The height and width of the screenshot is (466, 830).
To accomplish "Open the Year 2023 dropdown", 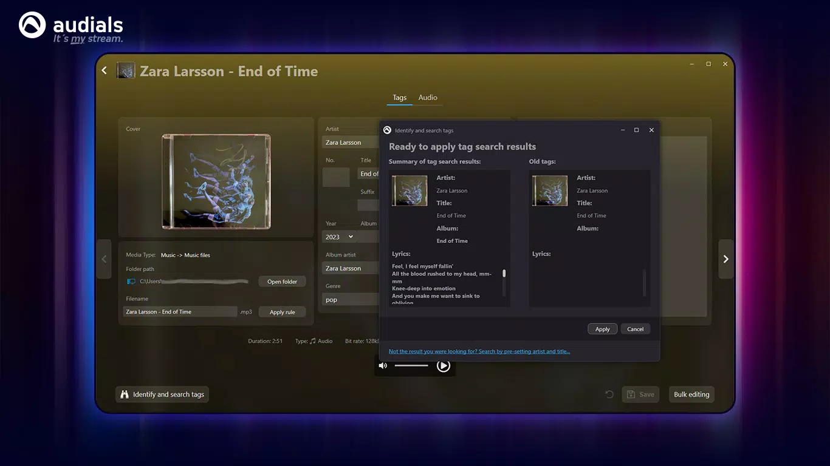I will click(x=340, y=237).
